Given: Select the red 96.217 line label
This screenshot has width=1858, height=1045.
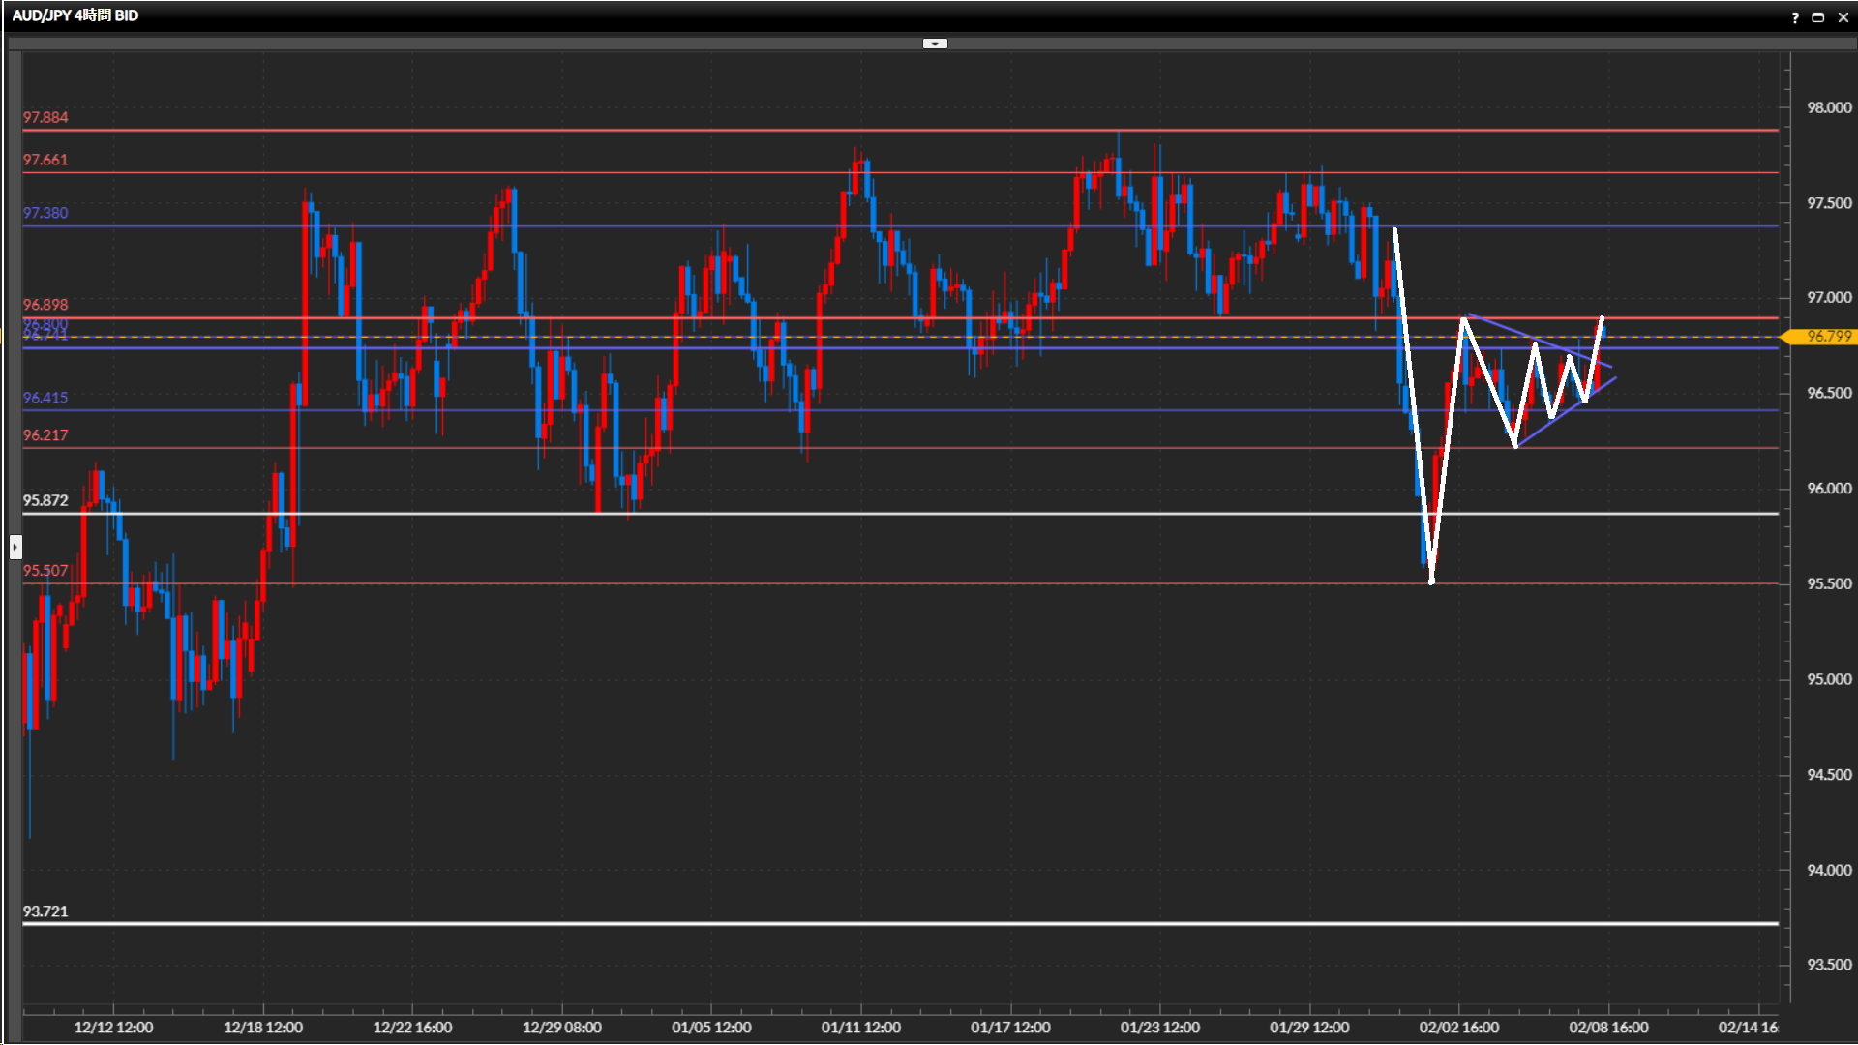Looking at the screenshot, I should [x=45, y=435].
